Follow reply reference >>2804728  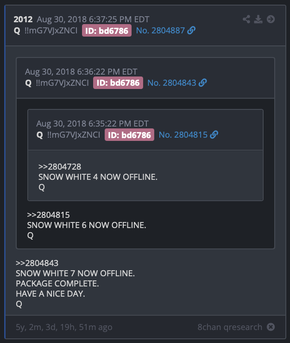60,167
